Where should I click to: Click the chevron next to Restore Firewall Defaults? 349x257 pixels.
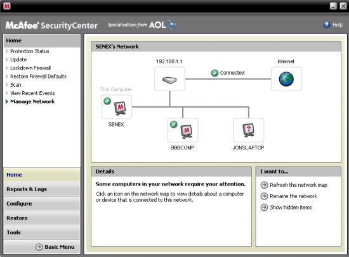(x=7, y=77)
